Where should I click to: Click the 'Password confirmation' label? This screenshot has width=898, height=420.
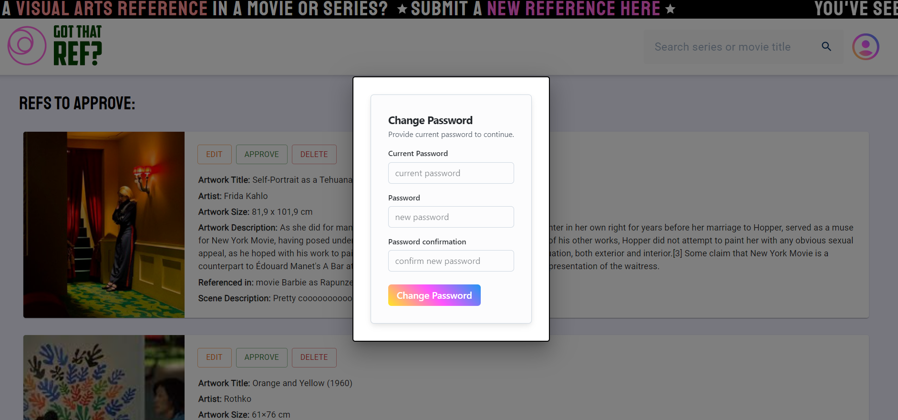tap(427, 241)
